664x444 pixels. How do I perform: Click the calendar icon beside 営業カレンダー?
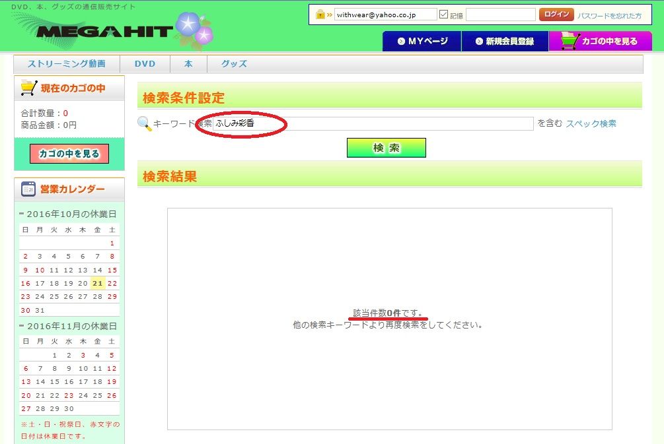coord(28,189)
